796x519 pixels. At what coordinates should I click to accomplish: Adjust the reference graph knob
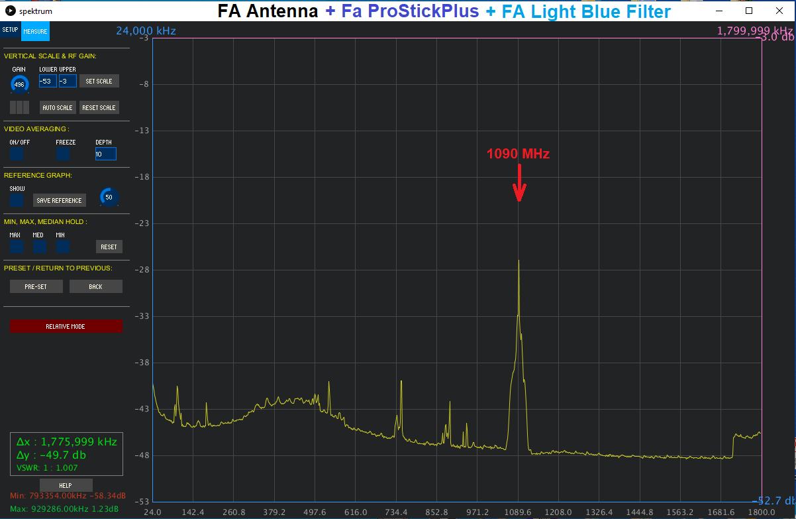point(109,197)
